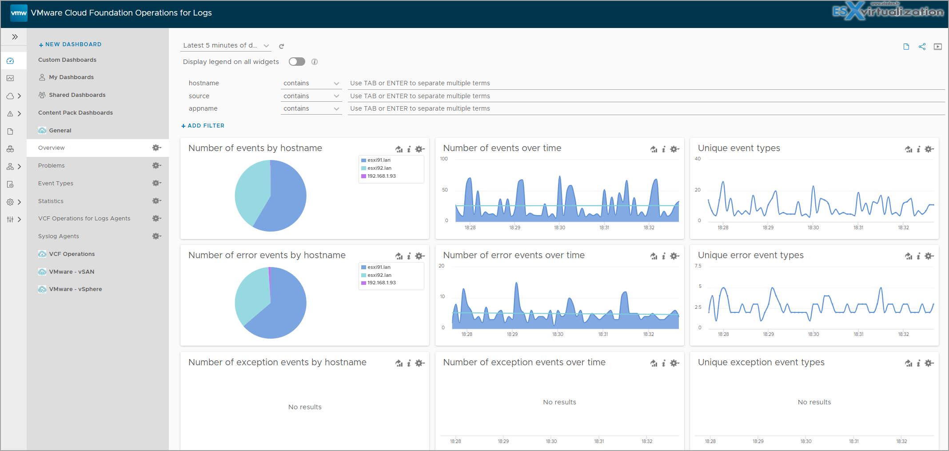Open the VCF Operations content pack

point(72,254)
